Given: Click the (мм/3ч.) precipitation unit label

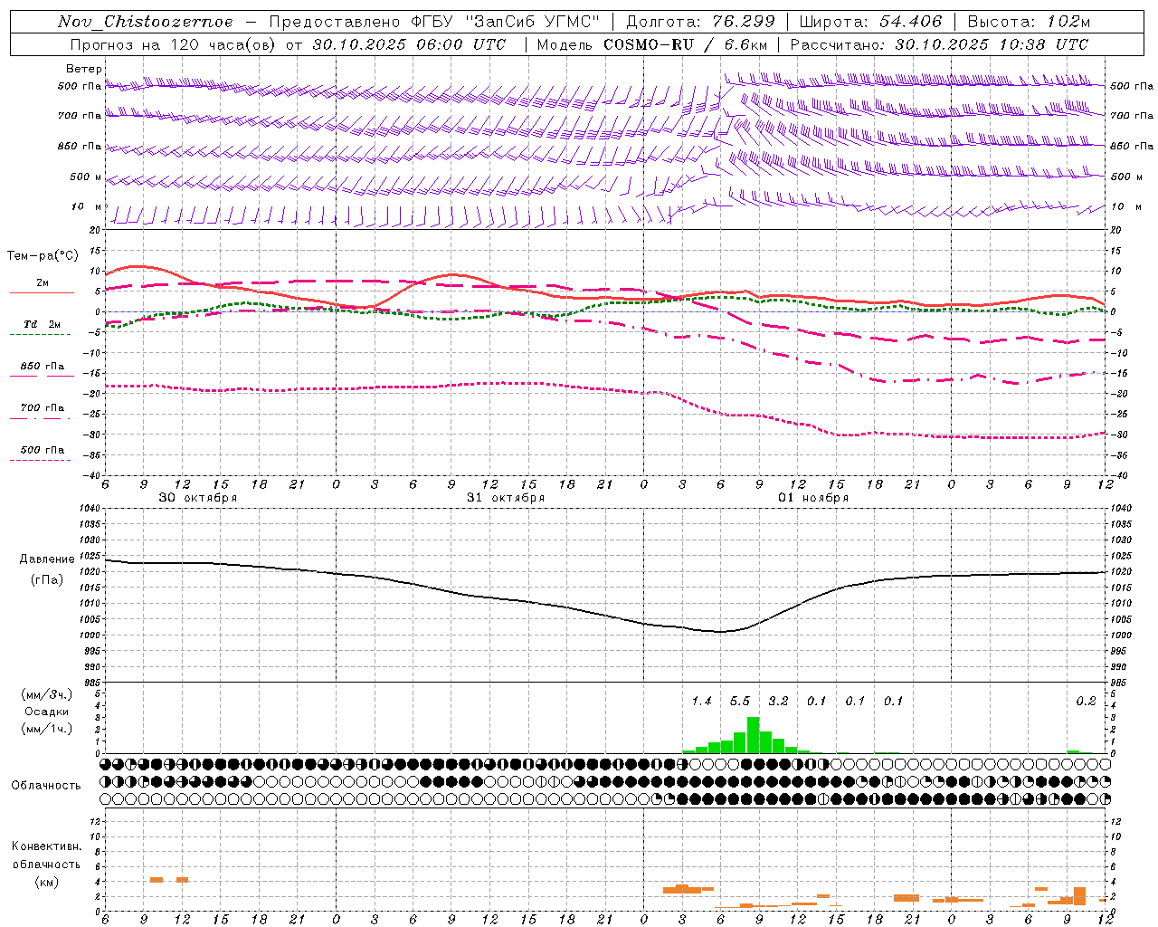Looking at the screenshot, I should pyautogui.click(x=47, y=694).
